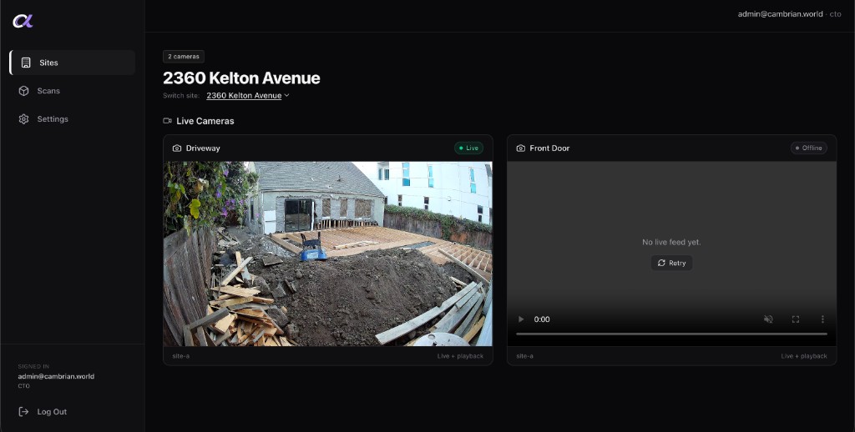The height and width of the screenshot is (432, 855).
Task: Click the Front Door camera icon
Action: pos(521,148)
